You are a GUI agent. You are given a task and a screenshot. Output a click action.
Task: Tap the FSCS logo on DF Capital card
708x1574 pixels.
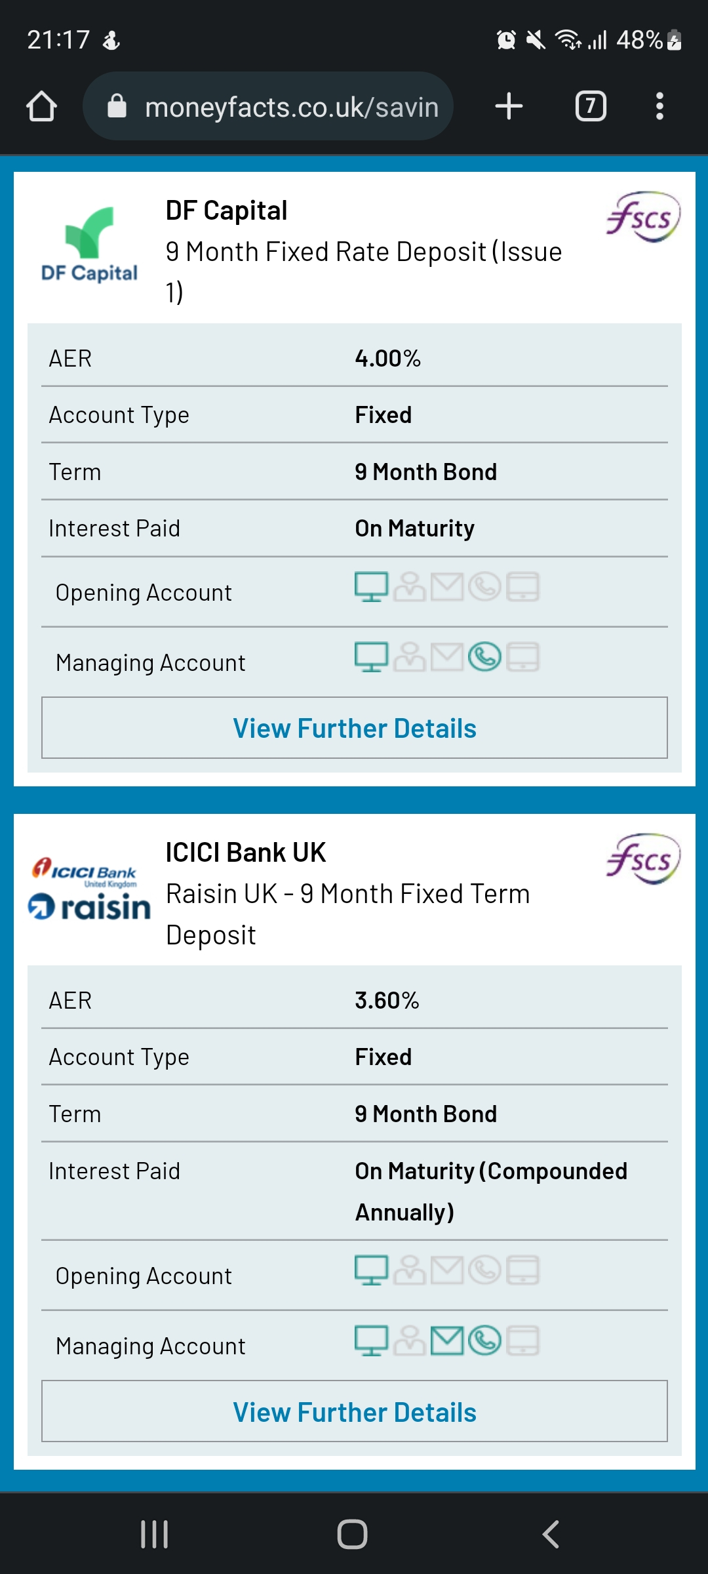pos(643,216)
